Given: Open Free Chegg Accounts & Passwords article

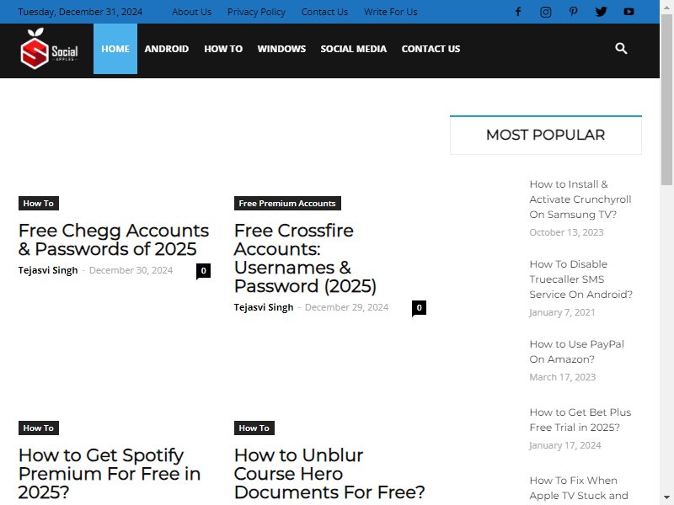Looking at the screenshot, I should pos(114,240).
